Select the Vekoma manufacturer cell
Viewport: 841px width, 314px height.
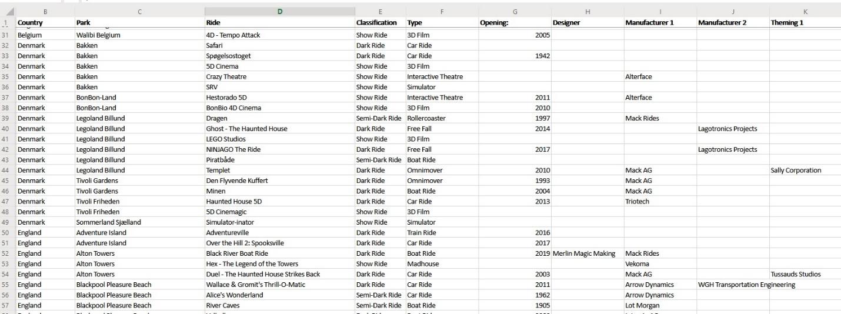tap(660, 264)
